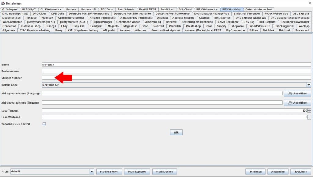Click the Lese Timeout field showing 120
Viewport: 313px width, 177px height.
175,111
